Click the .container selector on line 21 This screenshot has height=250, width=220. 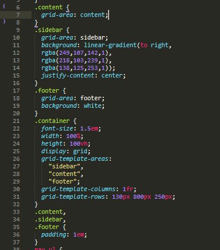[x=52, y=121]
